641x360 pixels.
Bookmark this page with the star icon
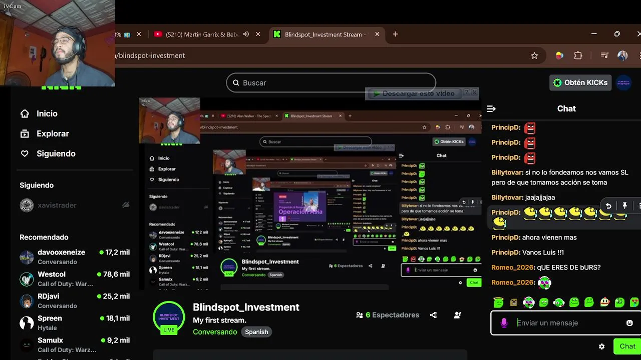pos(534,55)
